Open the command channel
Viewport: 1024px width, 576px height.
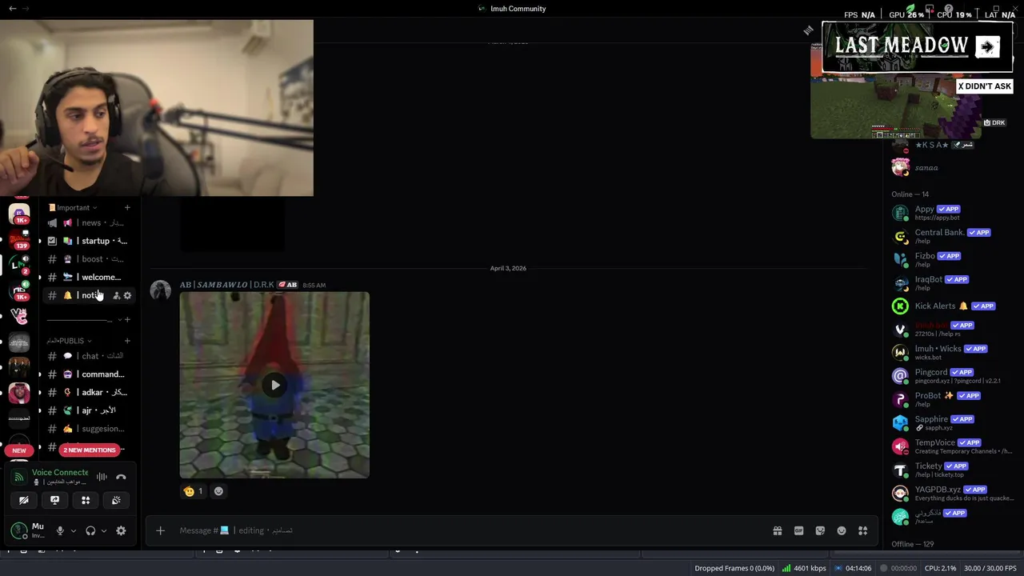tap(90, 374)
